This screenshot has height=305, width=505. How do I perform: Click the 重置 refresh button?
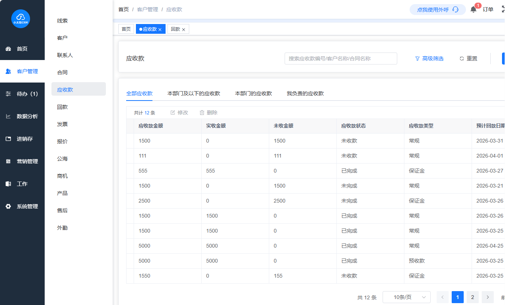[468, 59]
